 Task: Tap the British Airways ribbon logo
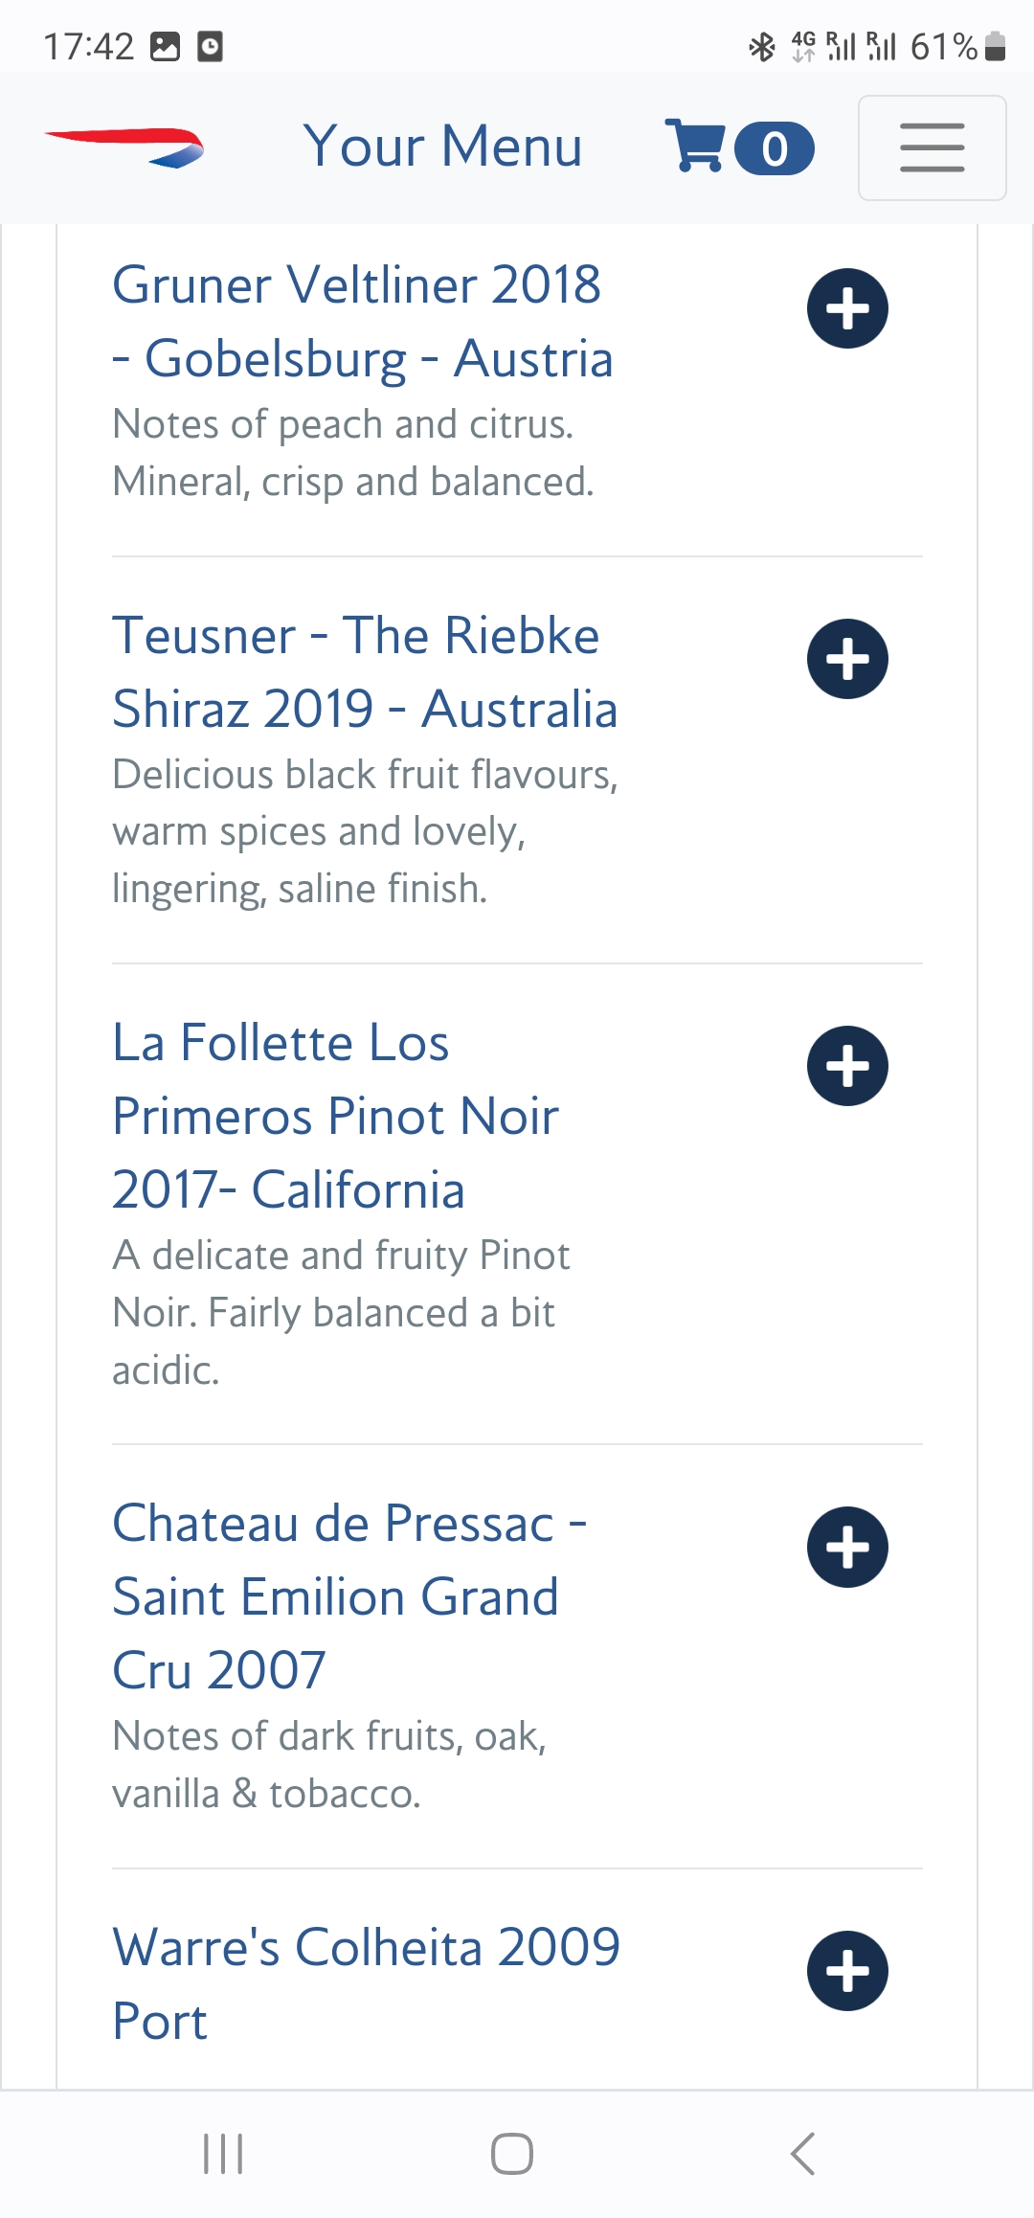click(x=124, y=147)
